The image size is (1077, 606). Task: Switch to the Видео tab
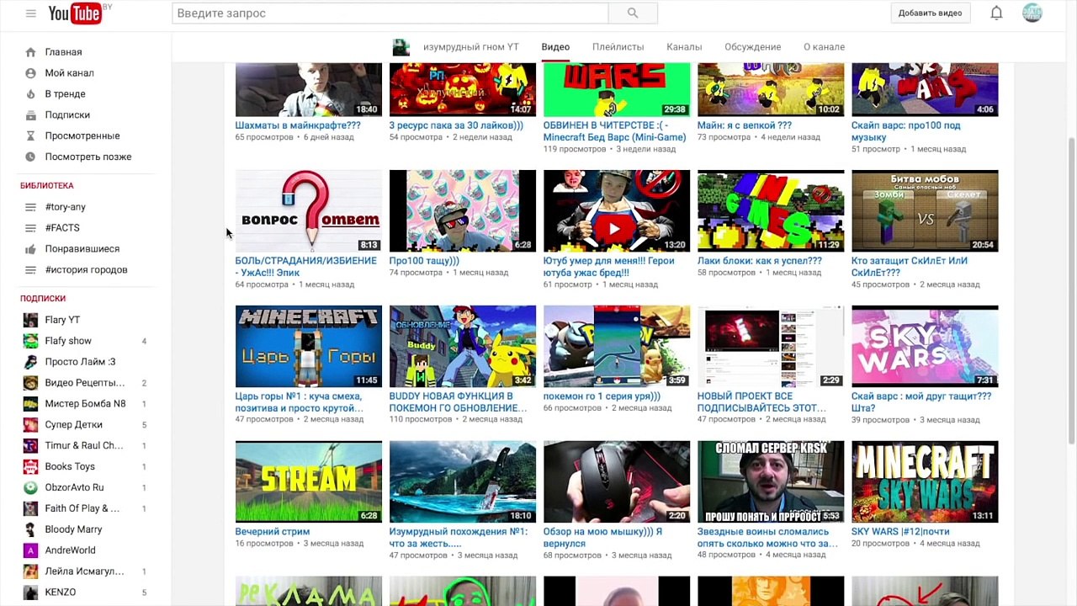pos(555,47)
